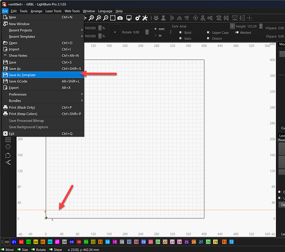
Task: Toggle the Welded switch
Action: coord(237,32)
